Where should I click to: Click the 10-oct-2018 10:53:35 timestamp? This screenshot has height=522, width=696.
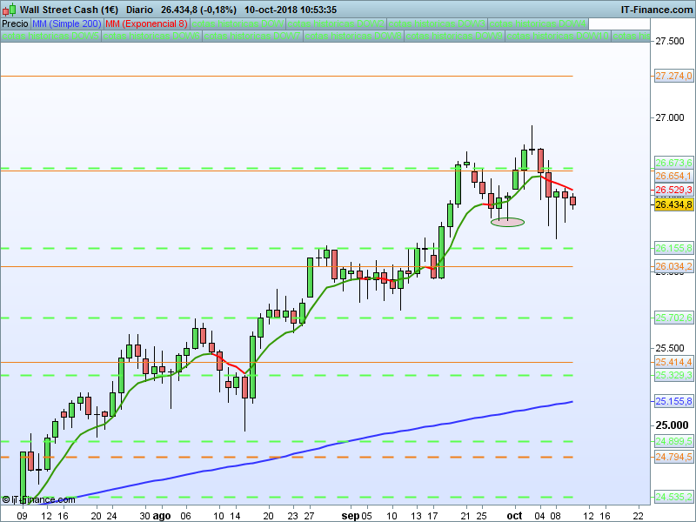tap(291, 10)
